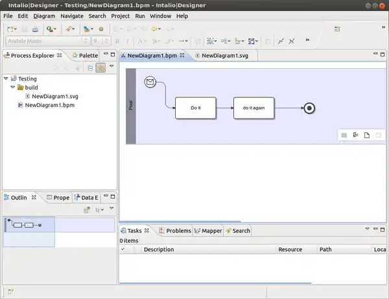Select the end event circle in diagram
The width and height of the screenshot is (389, 299).
point(309,108)
